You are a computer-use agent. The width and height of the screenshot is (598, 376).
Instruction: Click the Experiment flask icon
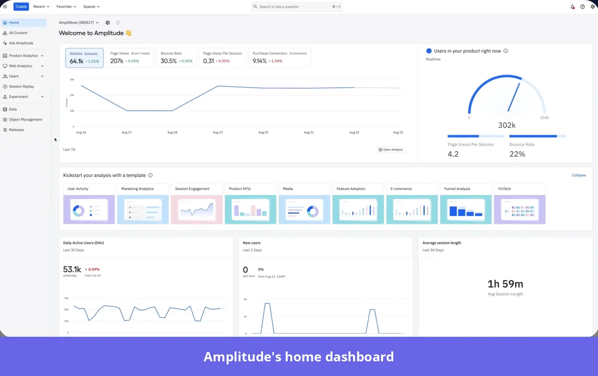tap(5, 97)
